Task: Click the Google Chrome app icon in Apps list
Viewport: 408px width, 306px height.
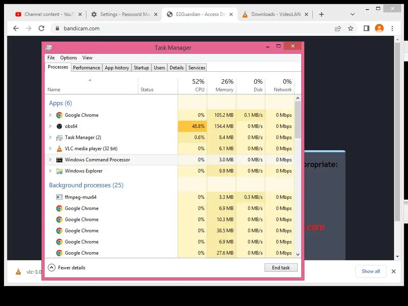Action: click(x=59, y=115)
